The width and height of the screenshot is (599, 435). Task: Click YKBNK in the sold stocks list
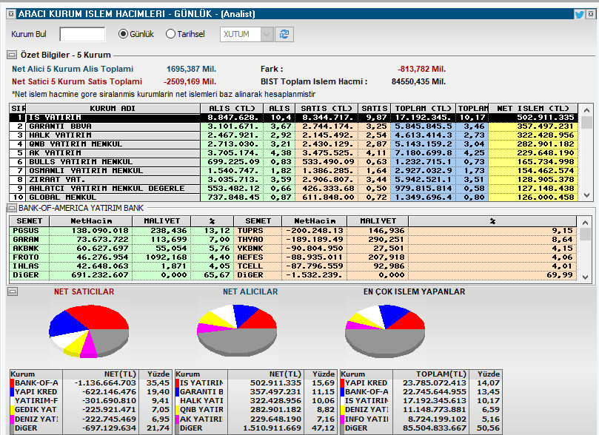[x=250, y=249]
